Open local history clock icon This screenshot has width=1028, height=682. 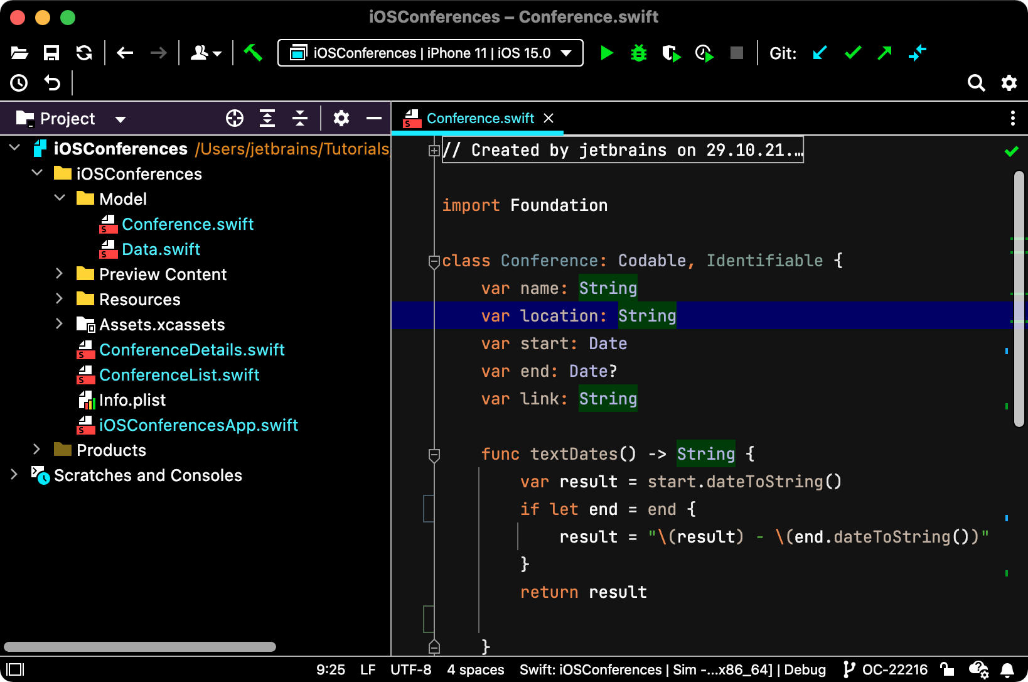pos(19,83)
